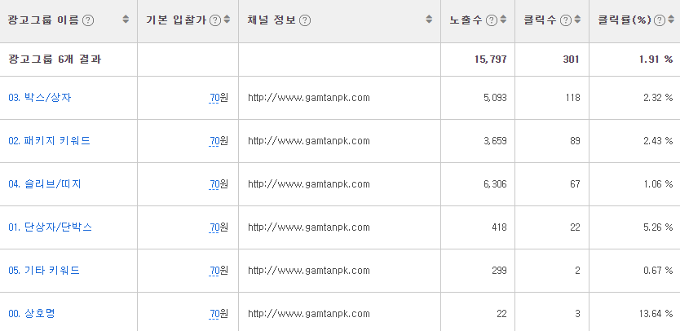Click click rate value 0.67 %
Viewport: 680px width, 331px height.
pyautogui.click(x=658, y=271)
